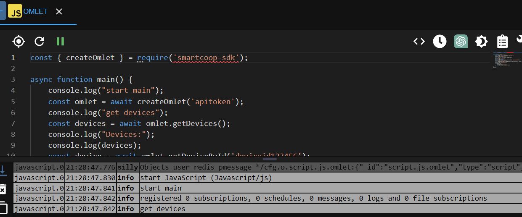Image resolution: width=522 pixels, height=217 pixels.
Task: Open the OMLET script tab
Action: 35,12
